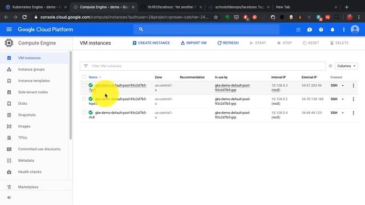Switch to the schoolofdevops/facebooc tab

coord(239,7)
